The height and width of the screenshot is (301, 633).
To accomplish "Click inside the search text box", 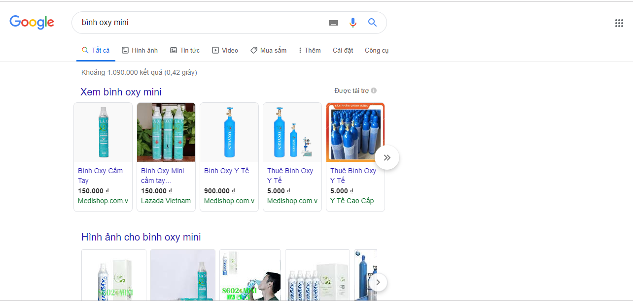I will 197,23.
